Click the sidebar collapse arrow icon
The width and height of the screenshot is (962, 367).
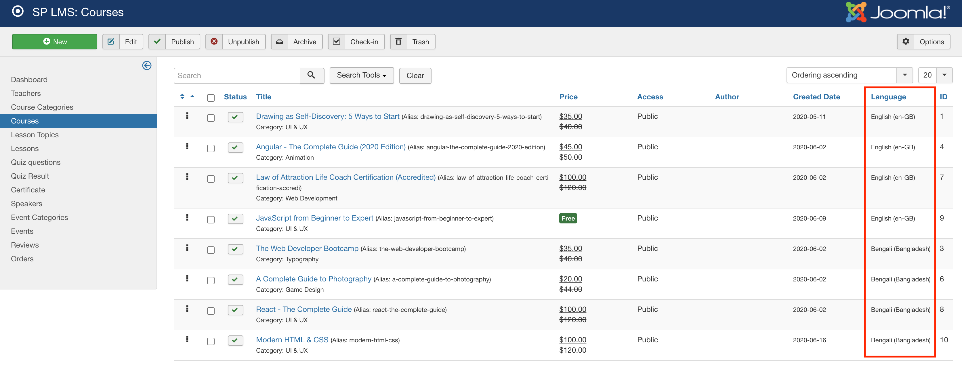[x=147, y=66]
